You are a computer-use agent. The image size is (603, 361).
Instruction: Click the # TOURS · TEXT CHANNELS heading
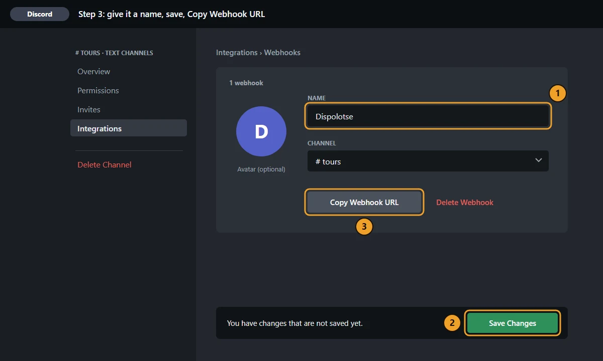[114, 53]
